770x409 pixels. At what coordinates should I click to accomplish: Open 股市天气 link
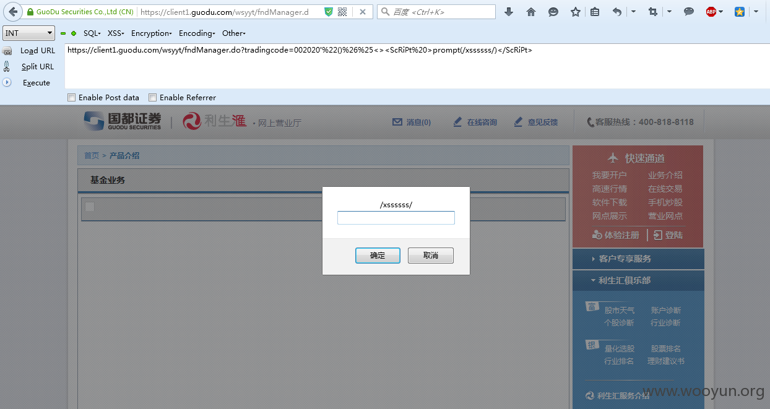(x=620, y=311)
